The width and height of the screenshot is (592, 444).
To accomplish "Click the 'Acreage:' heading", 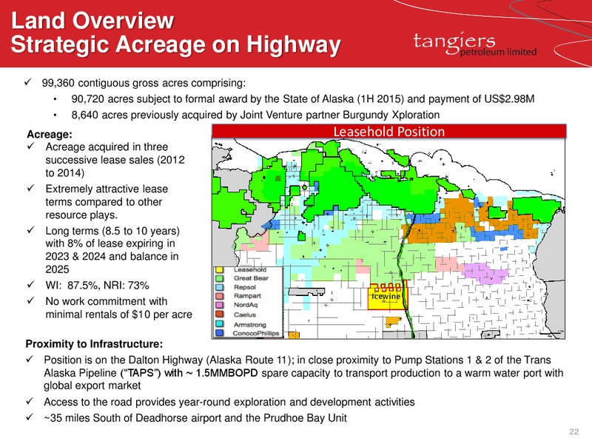I will [50, 135].
